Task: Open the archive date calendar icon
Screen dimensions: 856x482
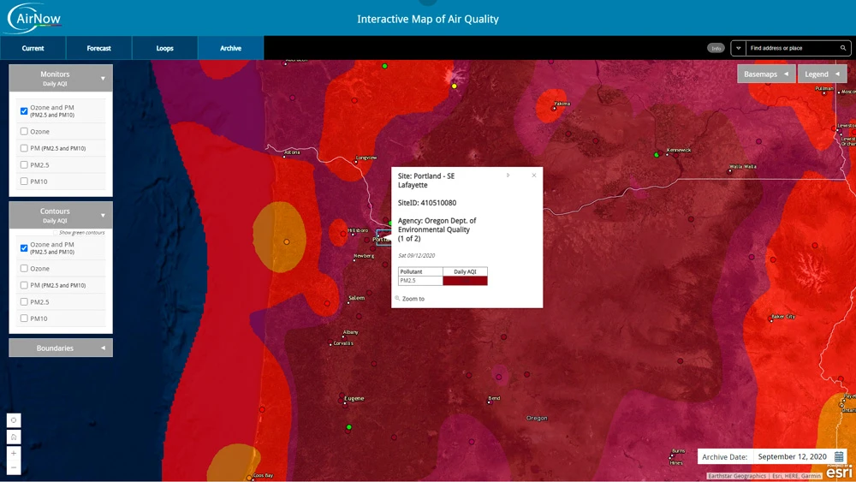Action: pos(839,457)
